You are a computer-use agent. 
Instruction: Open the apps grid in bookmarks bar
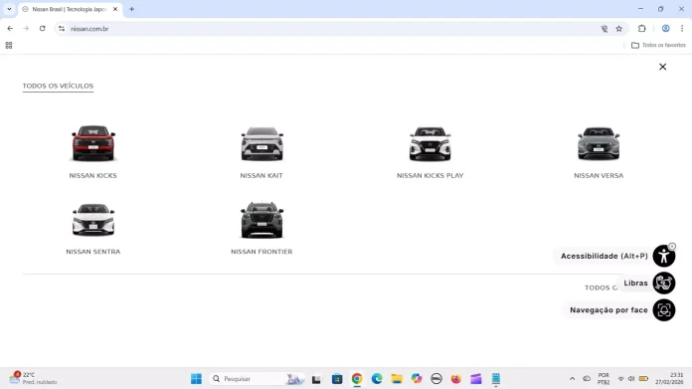point(9,45)
